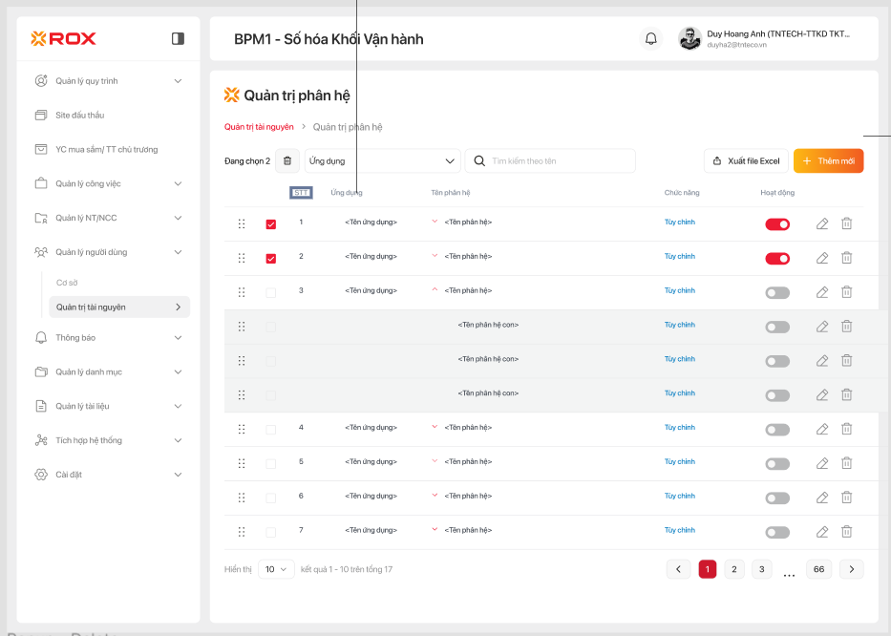The image size is (891, 636).
Task: Turn off the Hoạt động toggle in row 2
Action: (777, 259)
